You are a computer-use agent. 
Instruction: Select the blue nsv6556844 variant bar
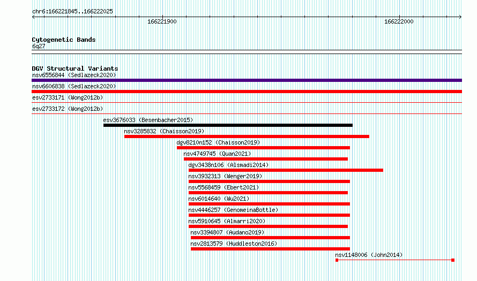click(247, 80)
